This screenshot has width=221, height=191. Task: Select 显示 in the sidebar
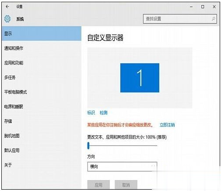(x=42, y=34)
